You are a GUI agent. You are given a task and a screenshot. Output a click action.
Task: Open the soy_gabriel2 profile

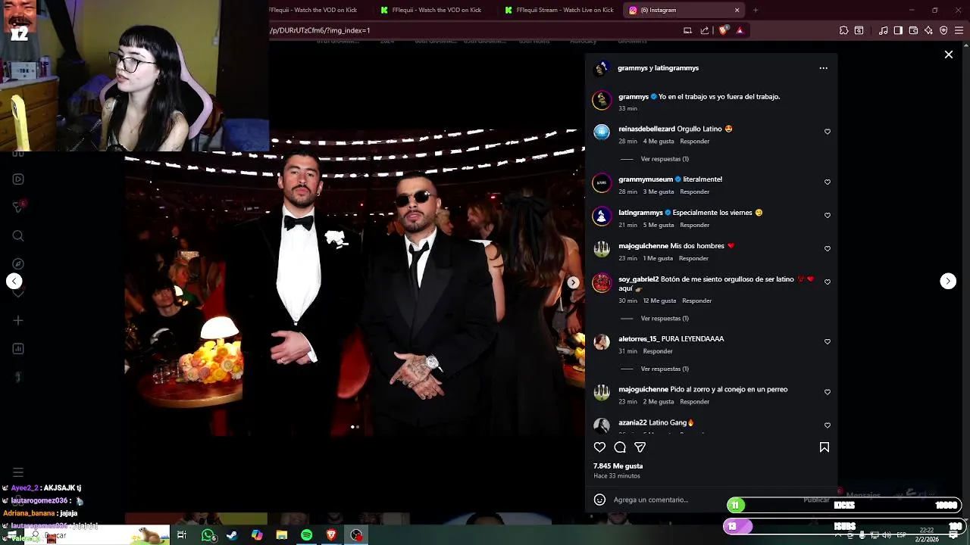639,279
